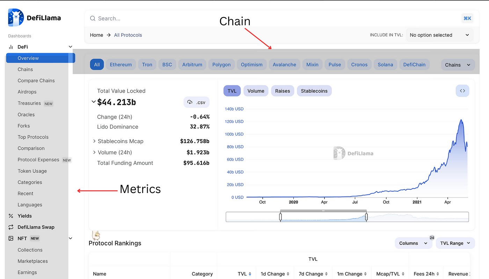Toggle the Stablecoins chart series

[314, 91]
